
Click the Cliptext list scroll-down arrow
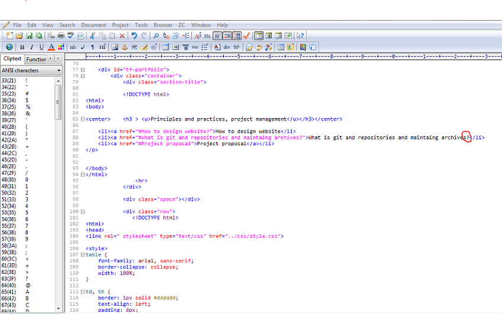58,308
